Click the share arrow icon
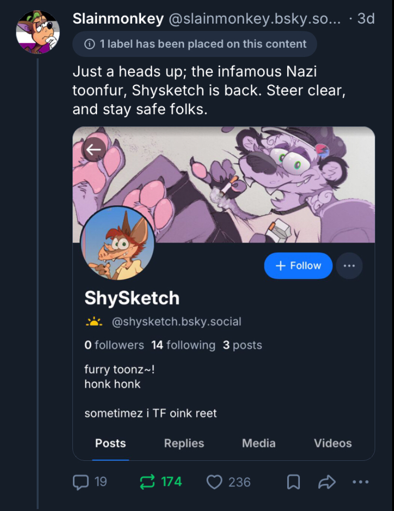Screen dimensions: 394x511 (x=327, y=482)
